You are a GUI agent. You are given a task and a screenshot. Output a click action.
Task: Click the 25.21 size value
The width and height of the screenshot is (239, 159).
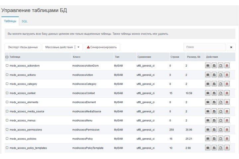pyautogui.click(x=189, y=139)
